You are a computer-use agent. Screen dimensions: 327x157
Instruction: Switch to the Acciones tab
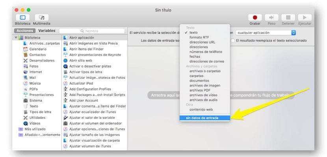point(25,31)
